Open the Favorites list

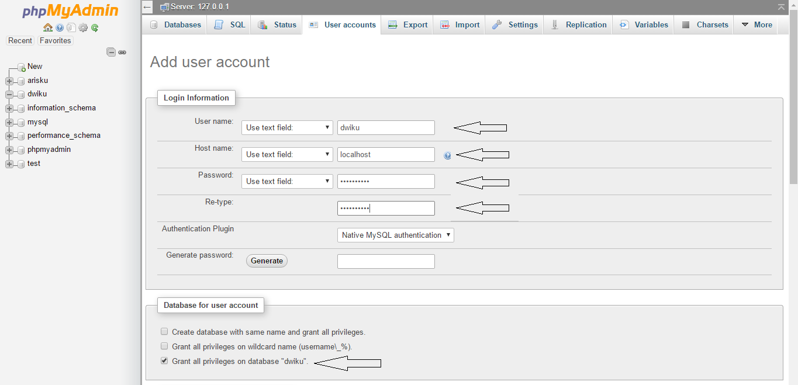(55, 40)
